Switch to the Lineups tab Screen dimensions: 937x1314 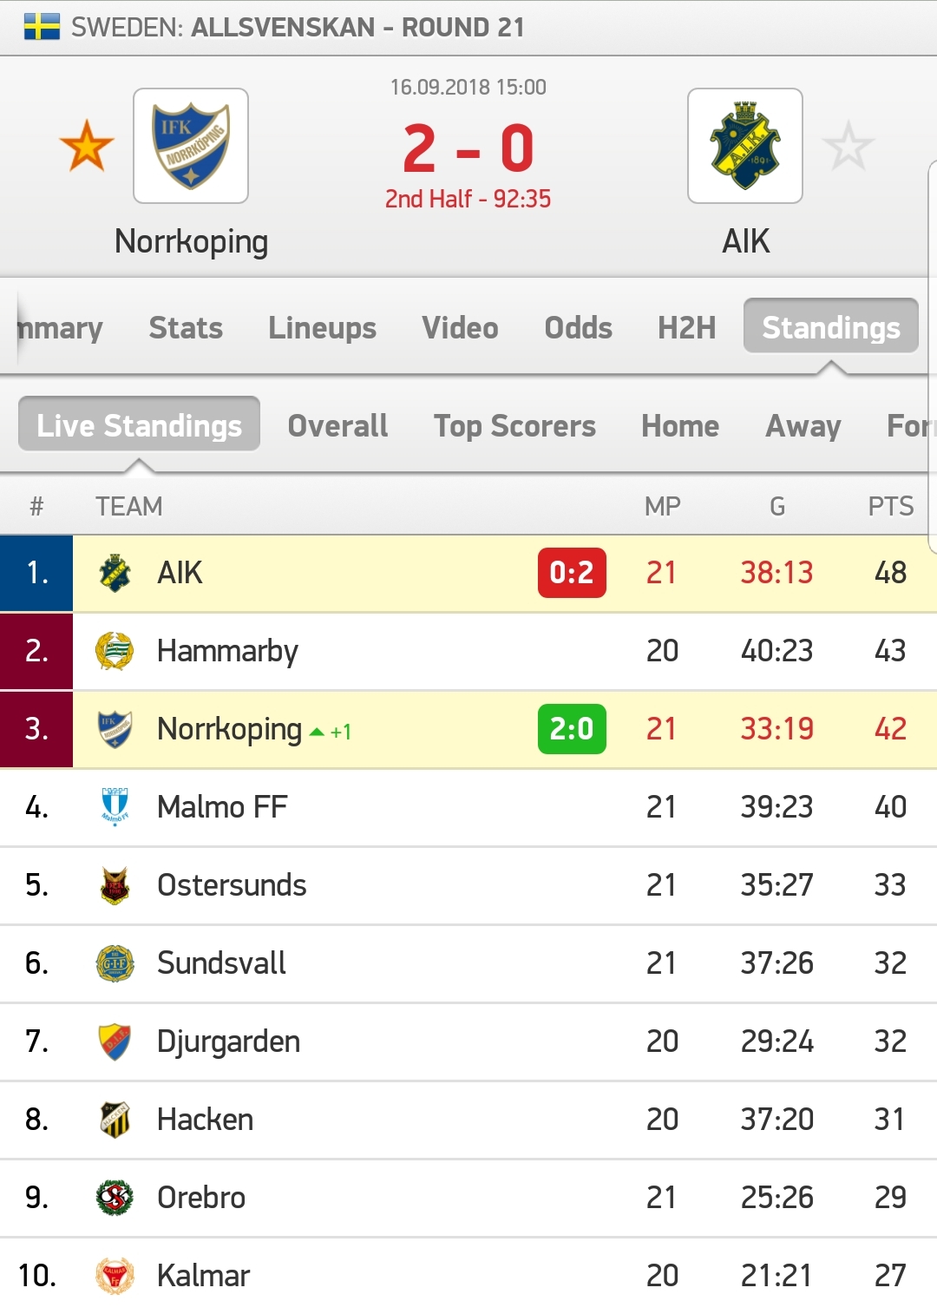322,328
